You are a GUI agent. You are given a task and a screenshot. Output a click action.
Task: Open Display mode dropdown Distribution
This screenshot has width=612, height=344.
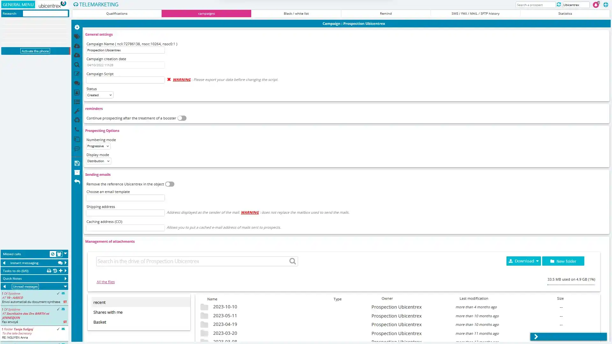click(98, 161)
